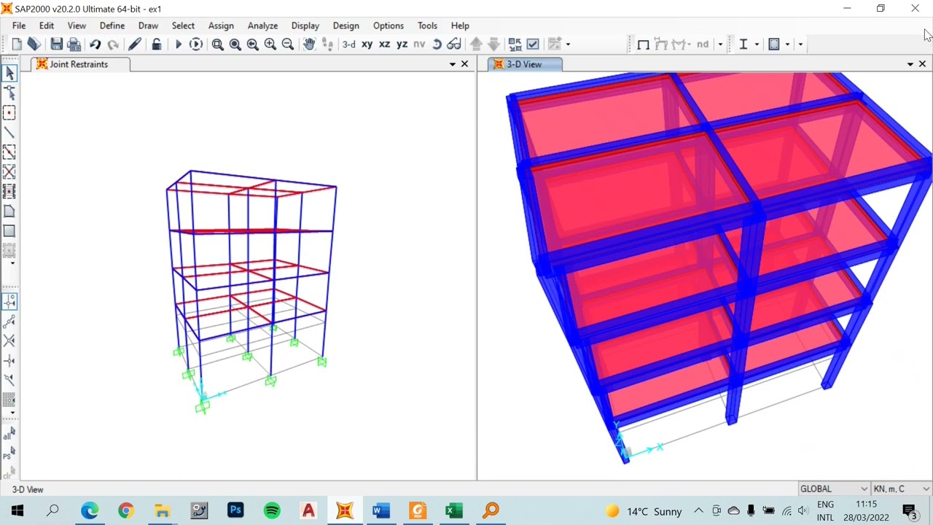Toggle Object Shrink icon

coord(515,44)
